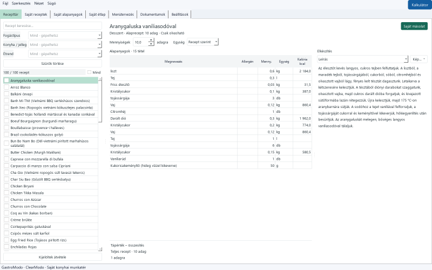Image resolution: width=432 pixels, height=270 pixels.
Task: Select the Coq au Vin recipe
Action: coord(51,213)
